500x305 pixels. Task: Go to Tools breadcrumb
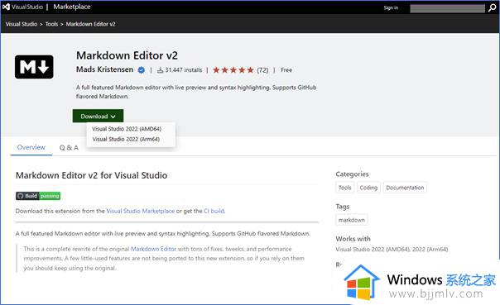pyautogui.click(x=51, y=24)
